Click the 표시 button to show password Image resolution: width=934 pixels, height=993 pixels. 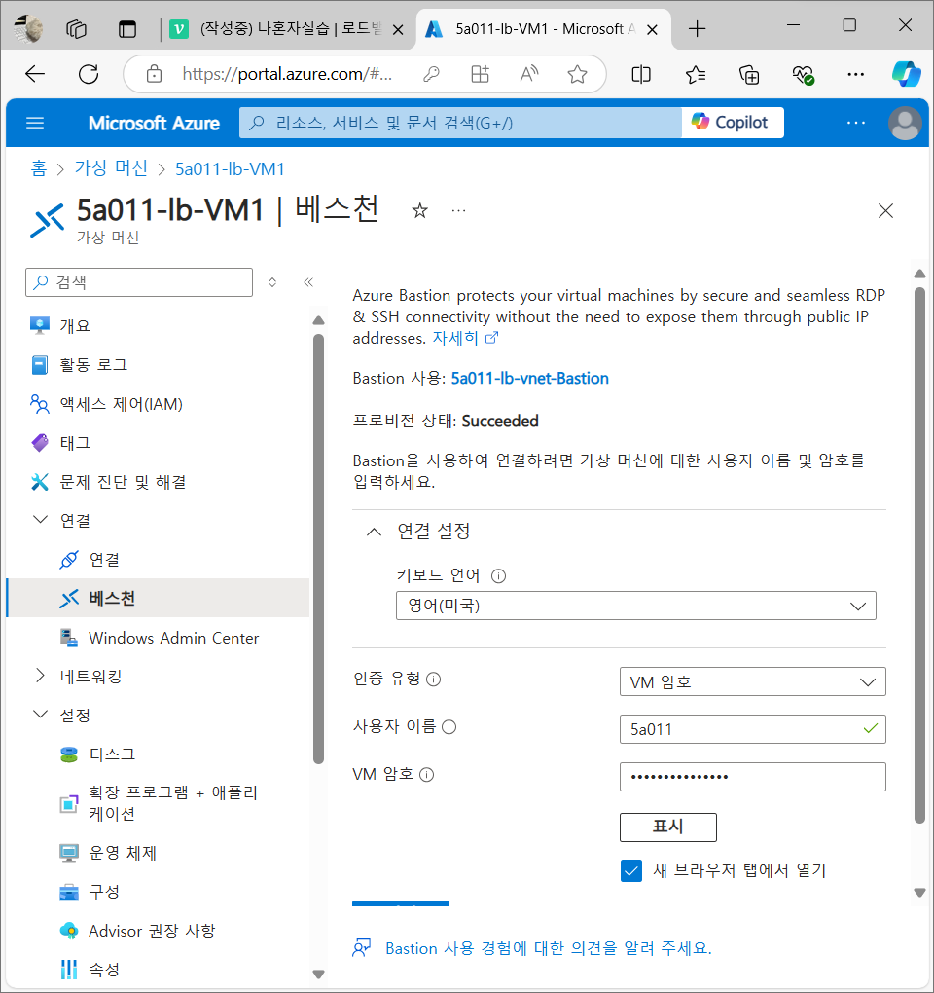click(668, 827)
